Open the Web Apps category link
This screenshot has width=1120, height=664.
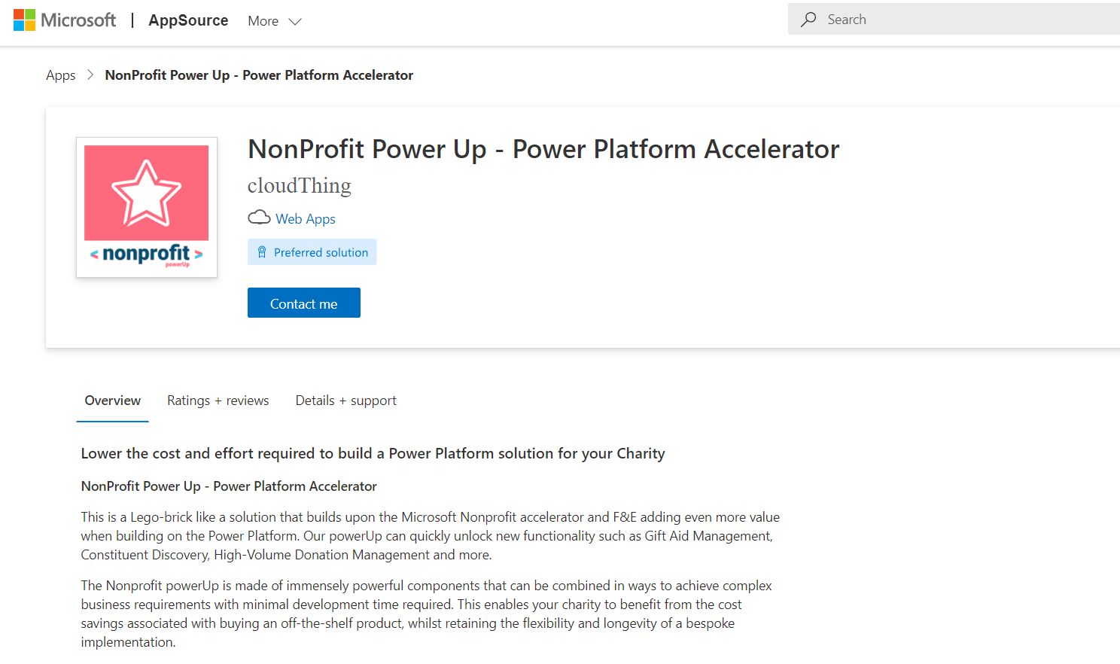point(306,218)
